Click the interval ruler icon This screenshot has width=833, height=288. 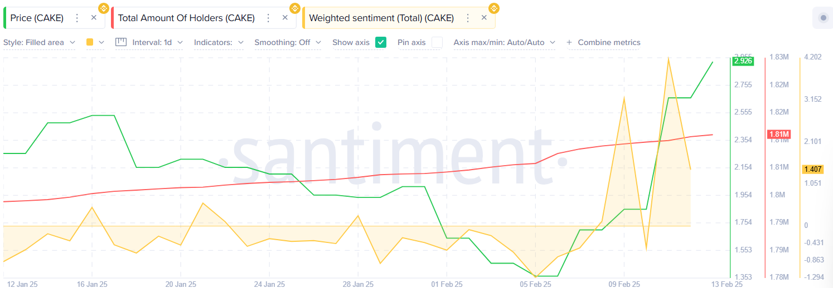coord(121,42)
